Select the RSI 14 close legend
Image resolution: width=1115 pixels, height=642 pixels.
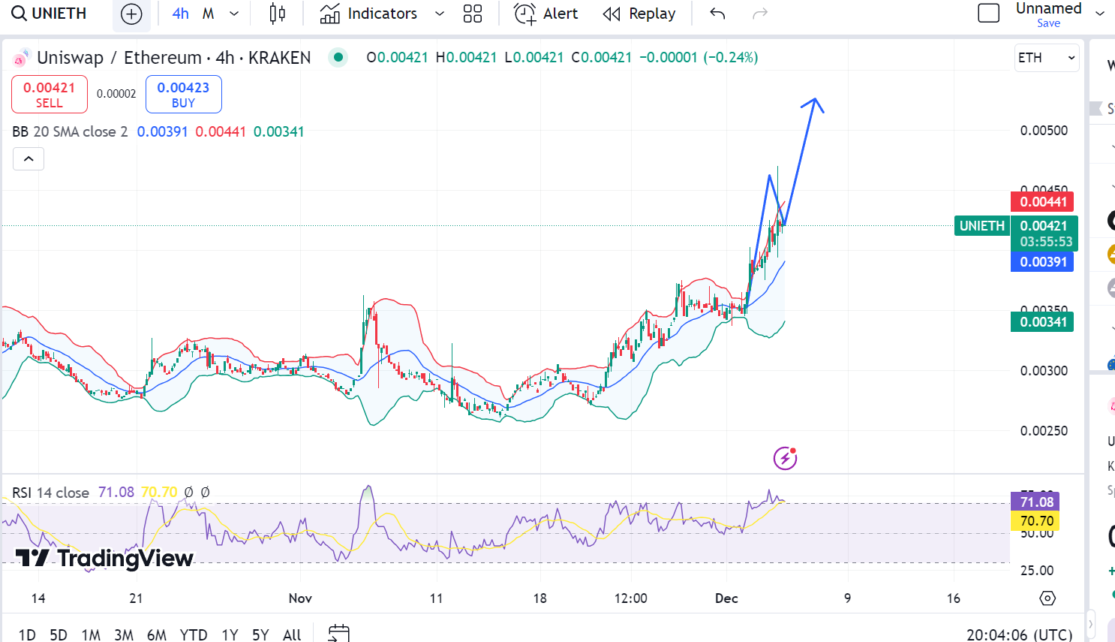pos(50,493)
